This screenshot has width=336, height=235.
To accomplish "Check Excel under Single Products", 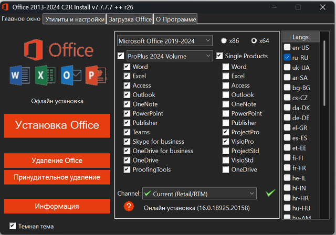I will (x=226, y=76).
